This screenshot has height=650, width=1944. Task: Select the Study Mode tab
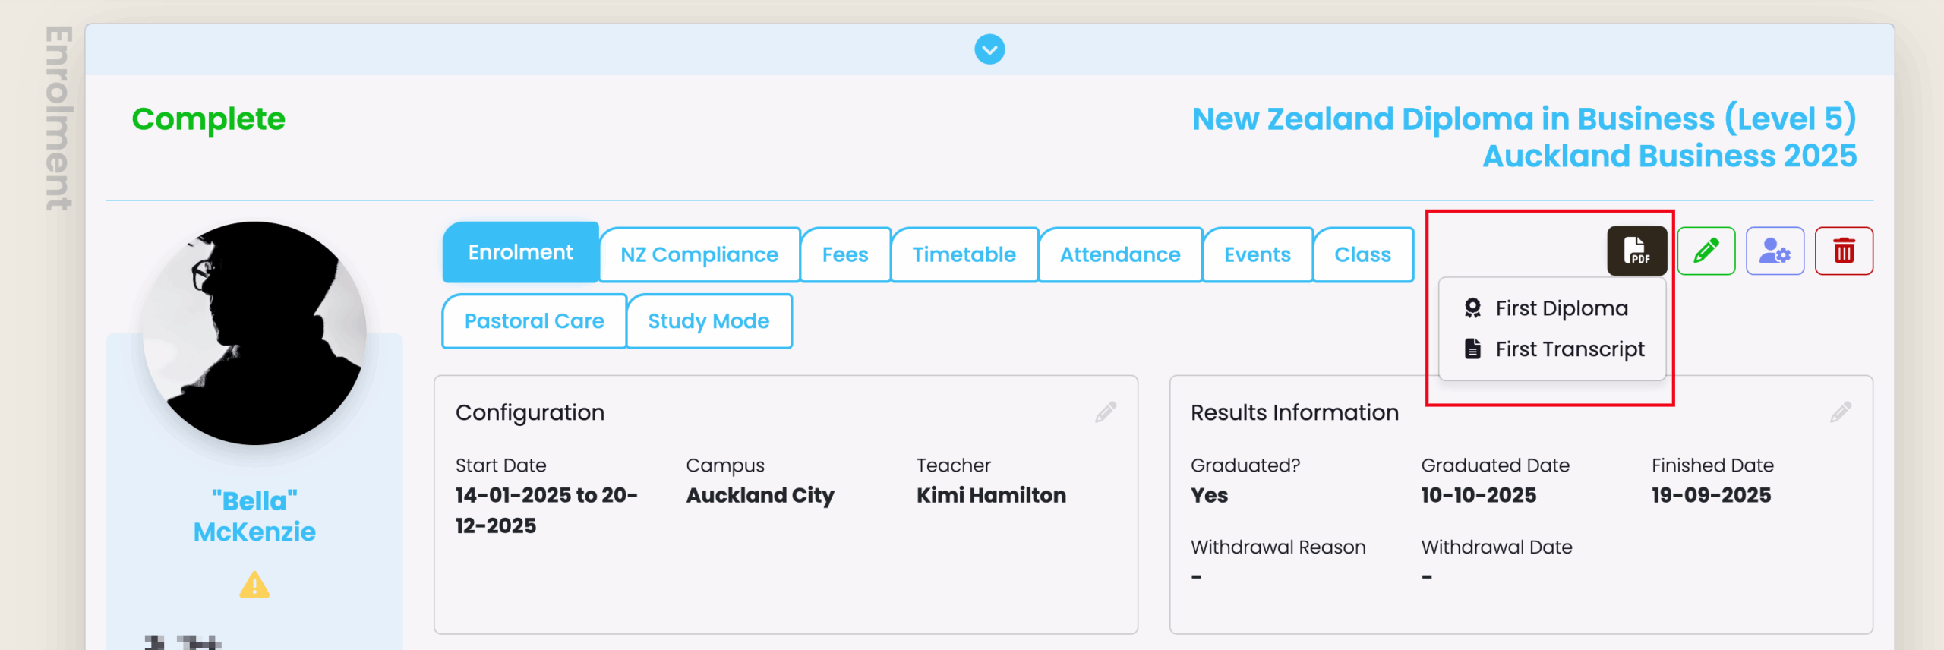coord(708,321)
